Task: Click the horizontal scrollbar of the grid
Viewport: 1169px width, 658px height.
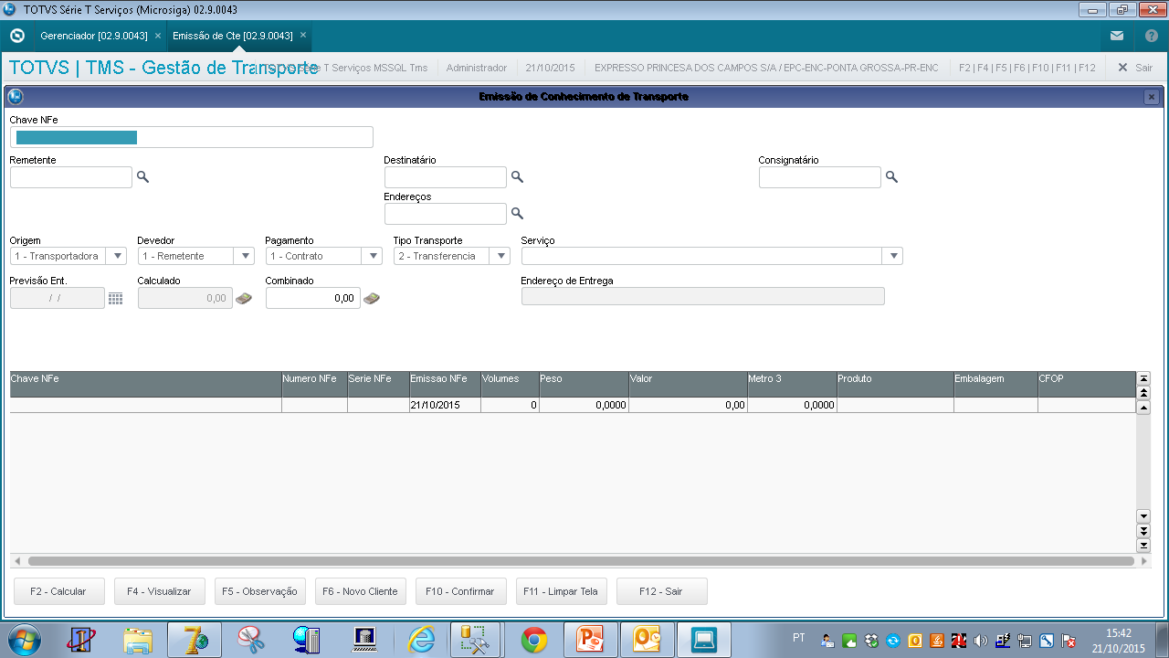Action: pyautogui.click(x=581, y=561)
